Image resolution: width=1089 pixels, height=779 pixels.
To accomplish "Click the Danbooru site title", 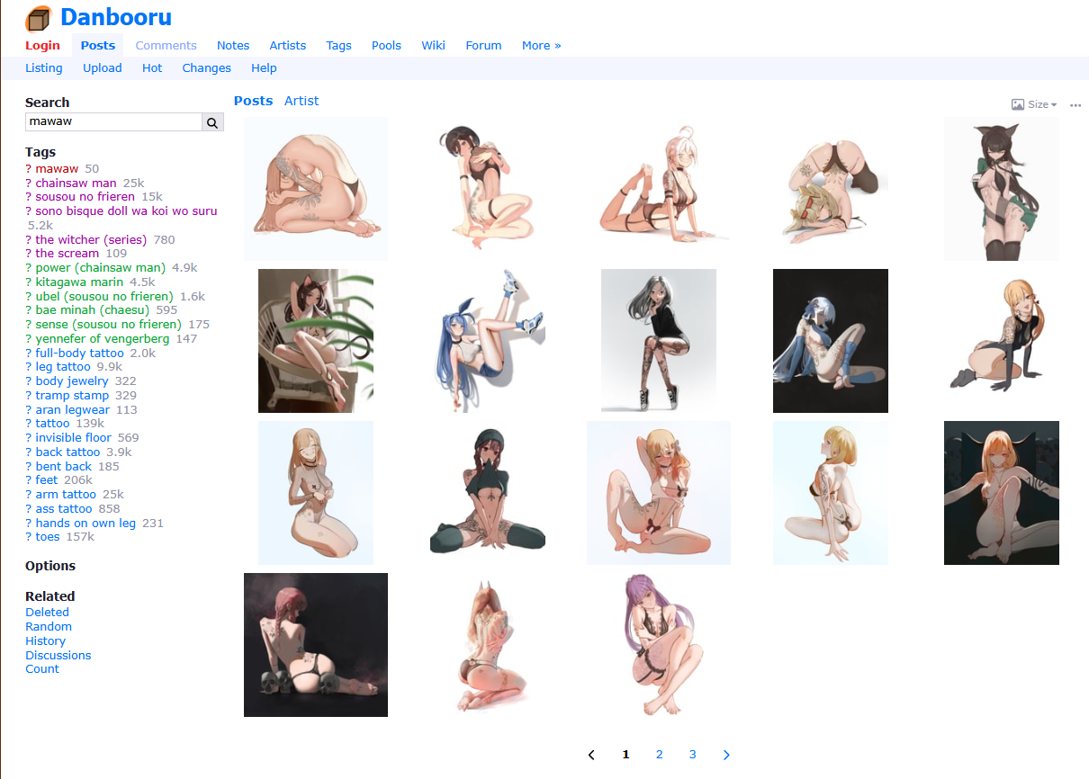I will point(116,17).
